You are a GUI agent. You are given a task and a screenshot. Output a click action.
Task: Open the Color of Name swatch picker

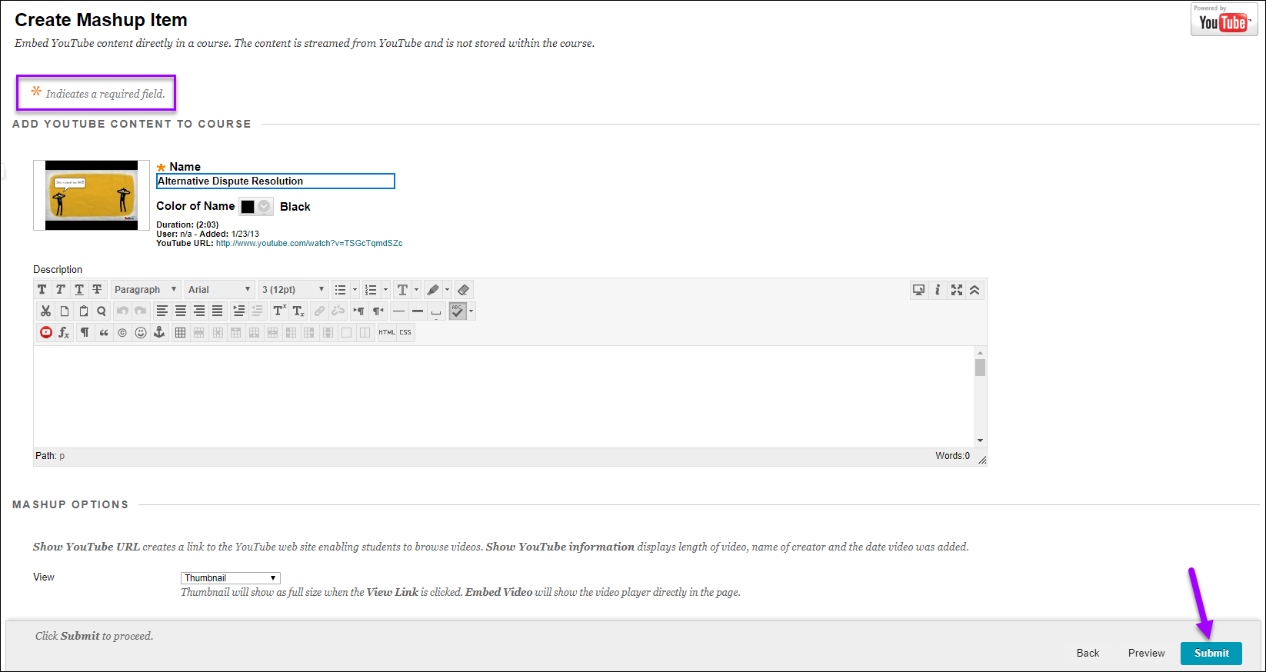point(256,206)
